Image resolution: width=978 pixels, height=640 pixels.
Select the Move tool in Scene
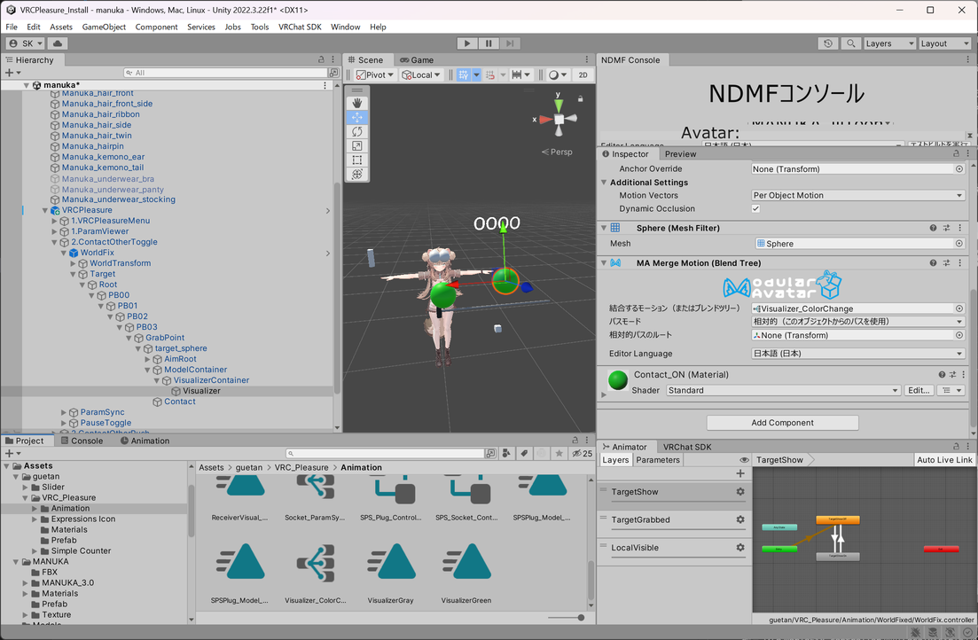[356, 117]
